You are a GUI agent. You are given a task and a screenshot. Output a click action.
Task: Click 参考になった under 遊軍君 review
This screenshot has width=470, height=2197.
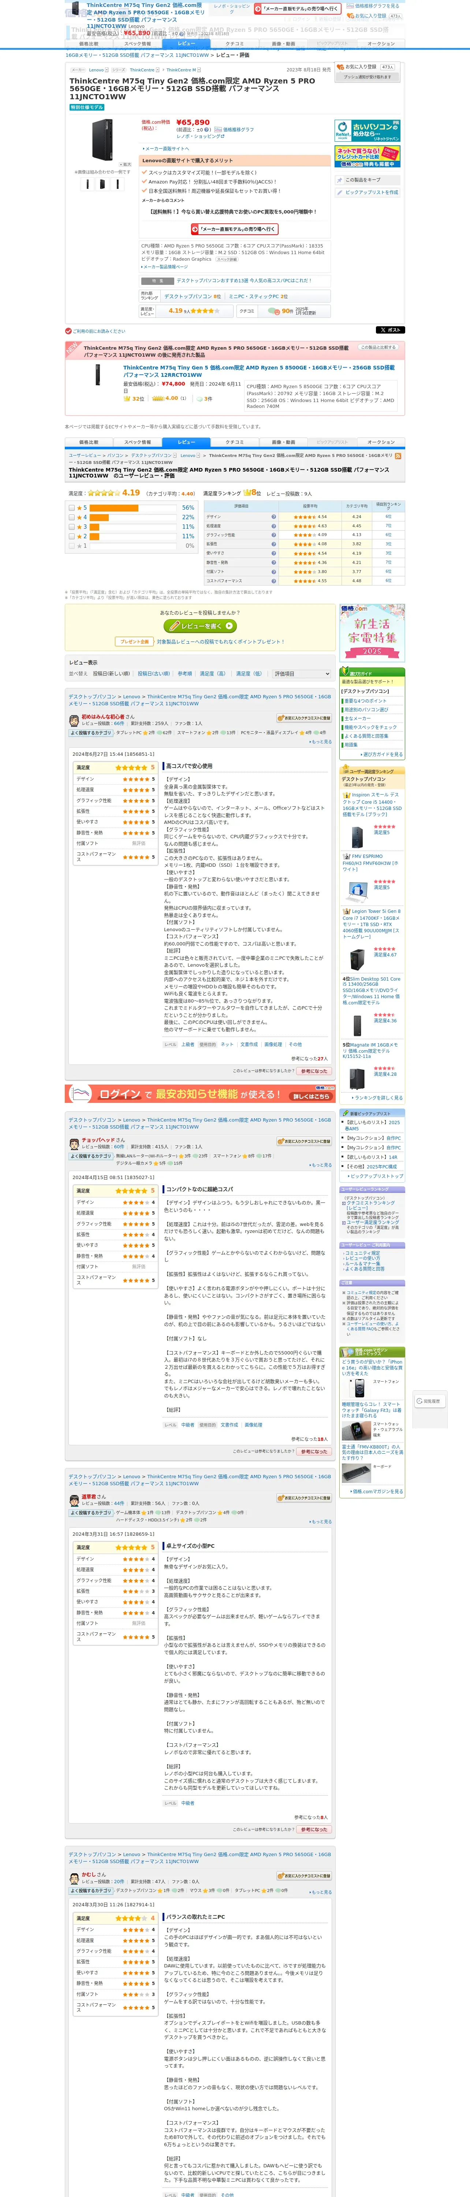[x=314, y=1829]
